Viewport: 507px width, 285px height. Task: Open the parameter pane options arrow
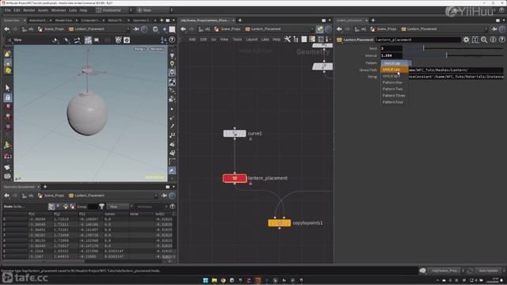coord(504,21)
